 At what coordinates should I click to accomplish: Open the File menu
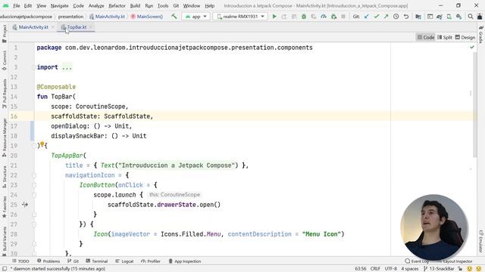click(x=17, y=5)
